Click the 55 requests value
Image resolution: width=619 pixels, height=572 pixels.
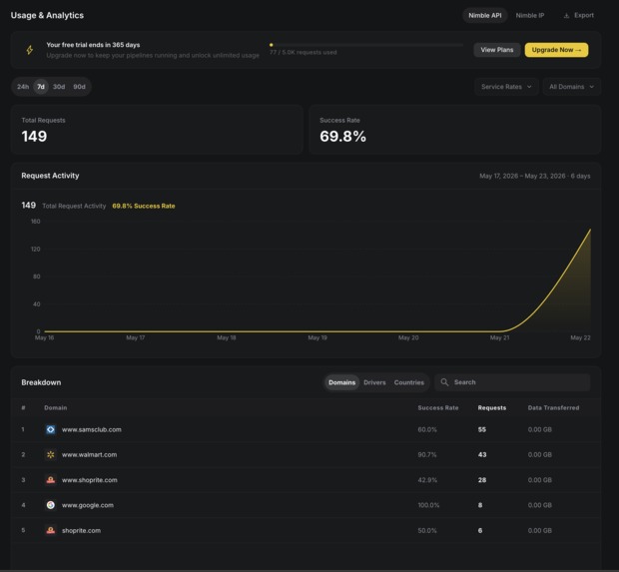pos(482,429)
